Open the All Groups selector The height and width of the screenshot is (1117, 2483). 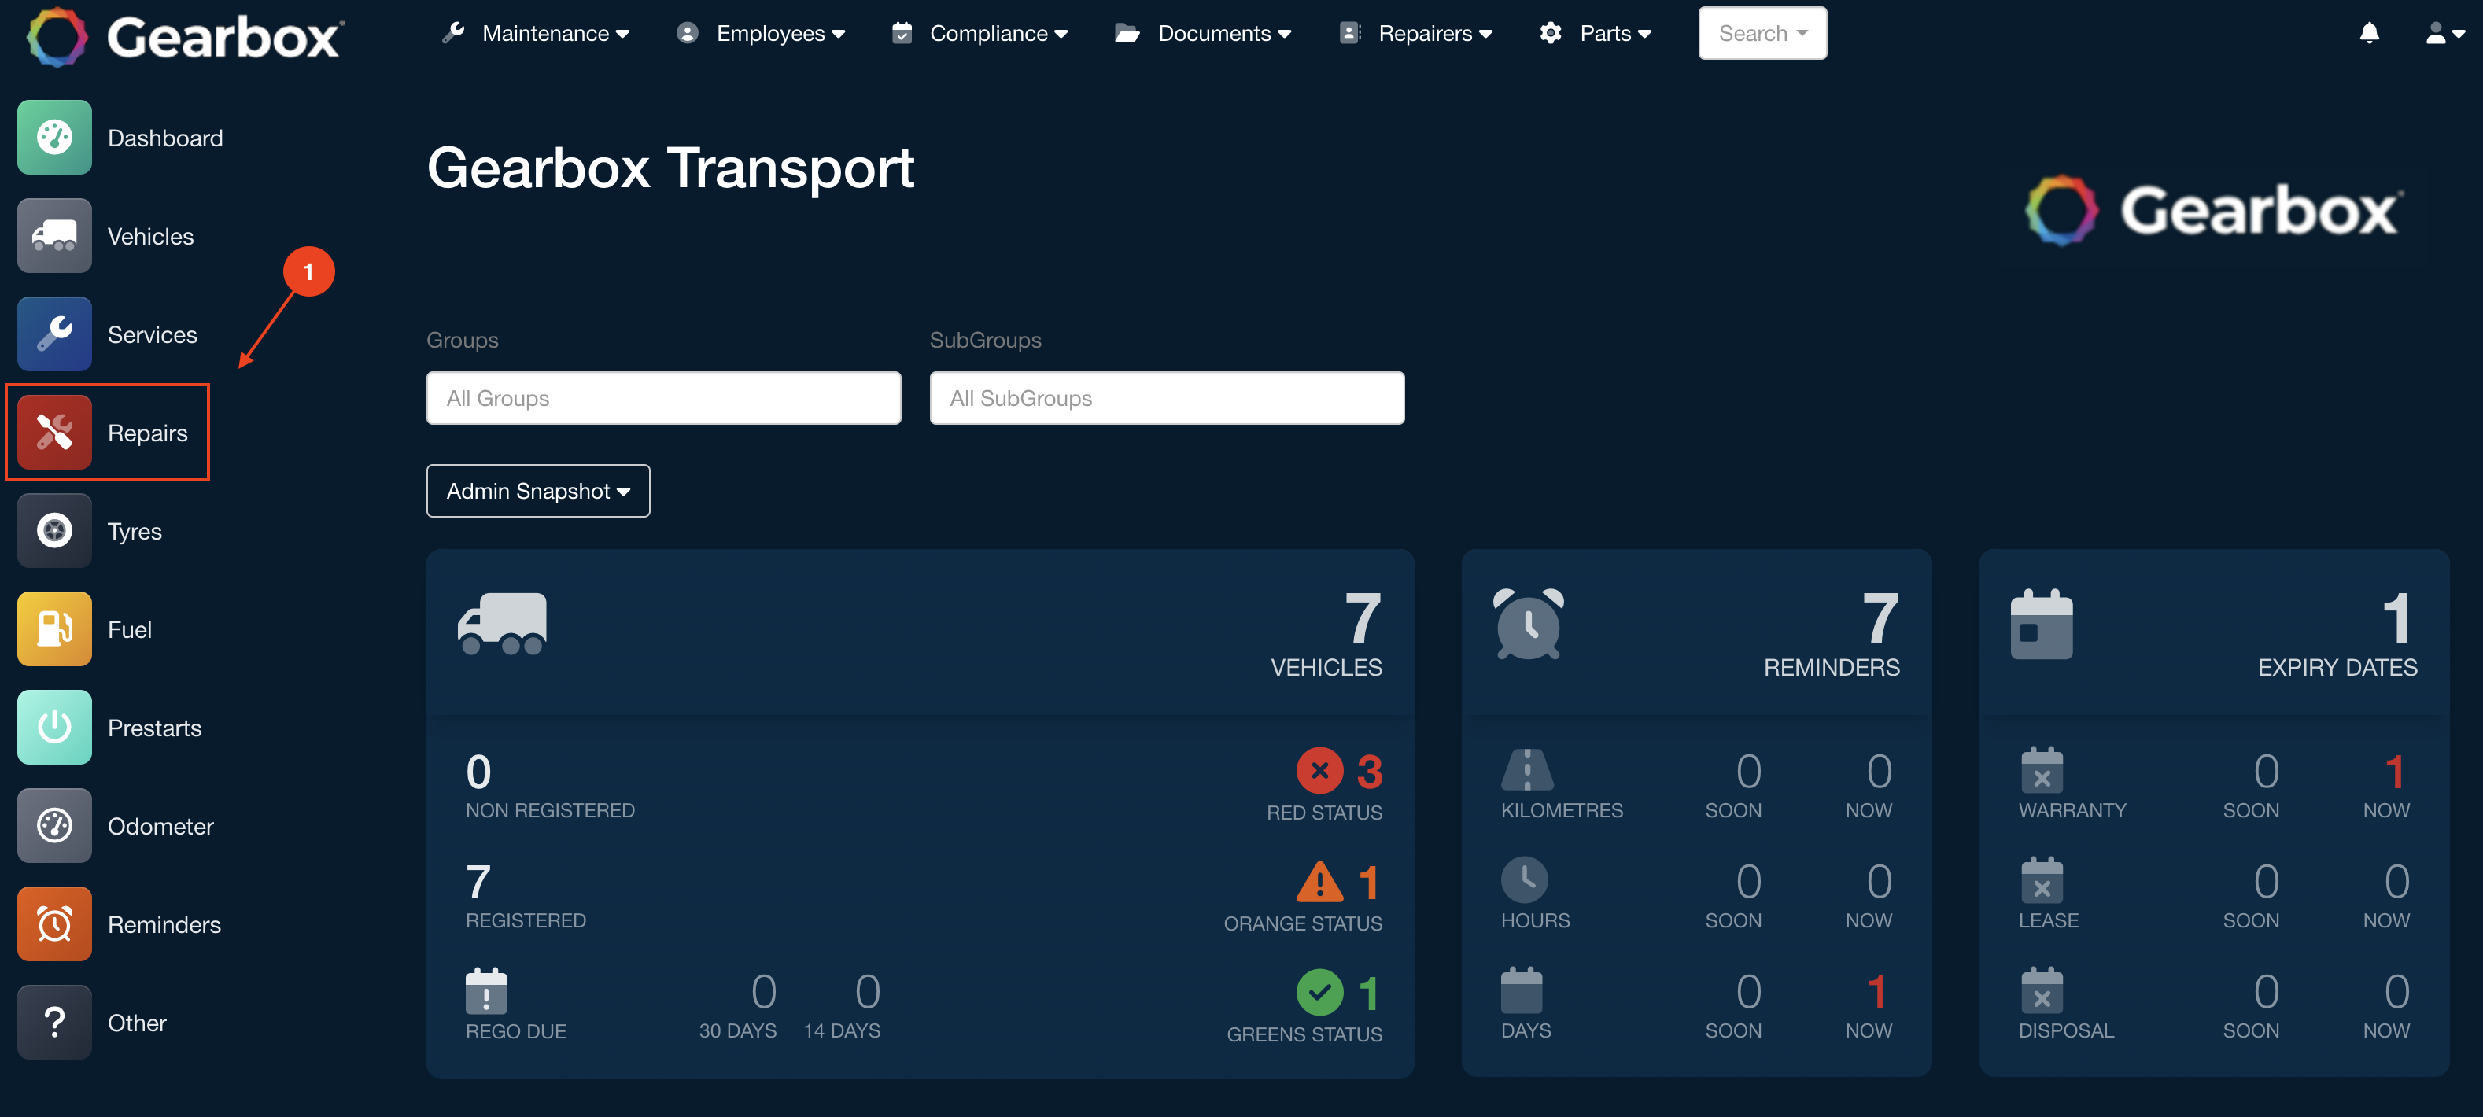tap(663, 398)
